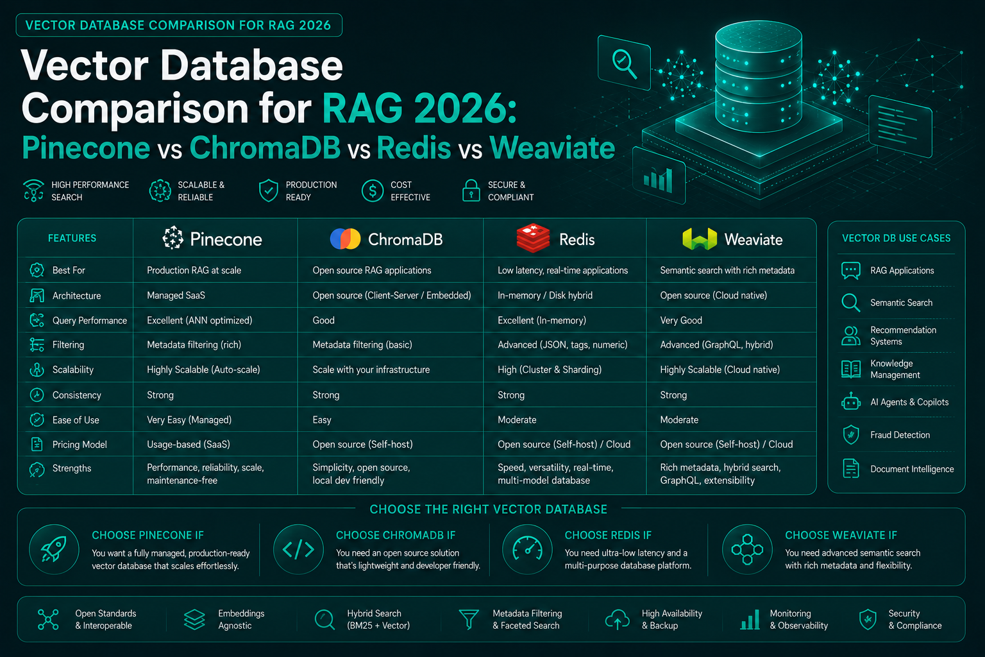Click the Ease of Use checkmark icon
Viewport: 985px width, 657px height.
pyautogui.click(x=37, y=420)
